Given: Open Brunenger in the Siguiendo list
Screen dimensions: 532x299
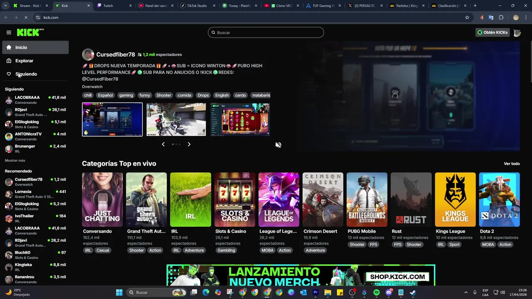Looking at the screenshot, I should click(x=35, y=149).
